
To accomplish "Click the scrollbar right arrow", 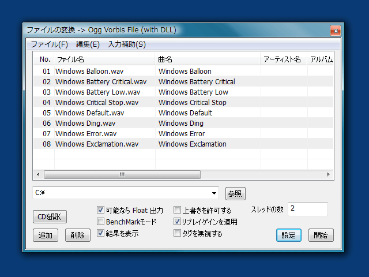I will tap(328, 174).
